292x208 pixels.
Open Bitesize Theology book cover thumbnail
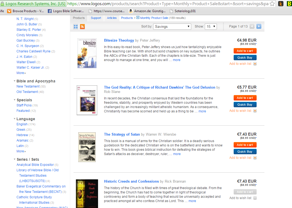tap(87, 53)
